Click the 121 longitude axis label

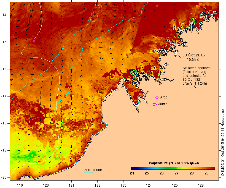click(71, 186)
